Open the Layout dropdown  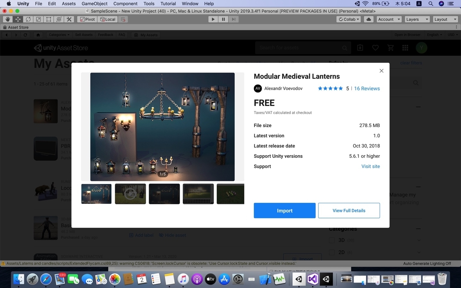[445, 19]
